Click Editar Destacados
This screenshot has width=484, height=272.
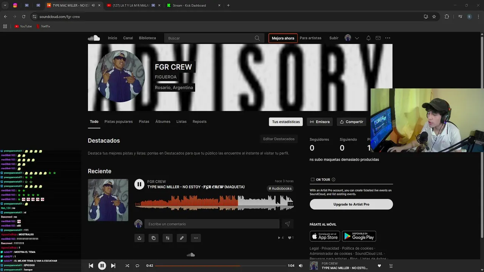point(279,139)
